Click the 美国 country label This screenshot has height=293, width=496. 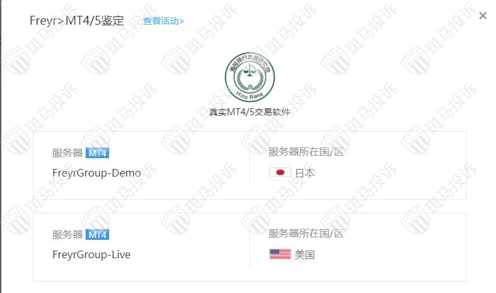pyautogui.click(x=304, y=254)
